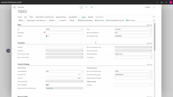
Task: Show more in Inventory section
Action: tap(149, 43)
